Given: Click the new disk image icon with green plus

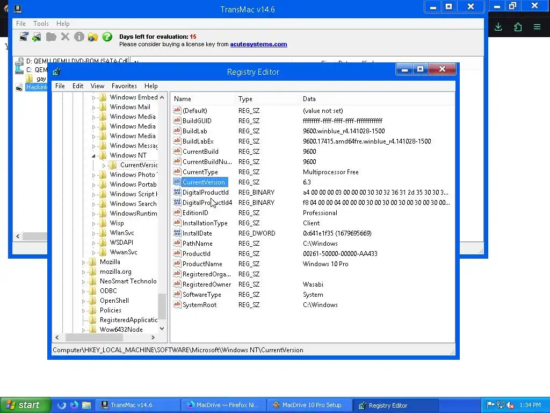Looking at the screenshot, I should click(37, 37).
